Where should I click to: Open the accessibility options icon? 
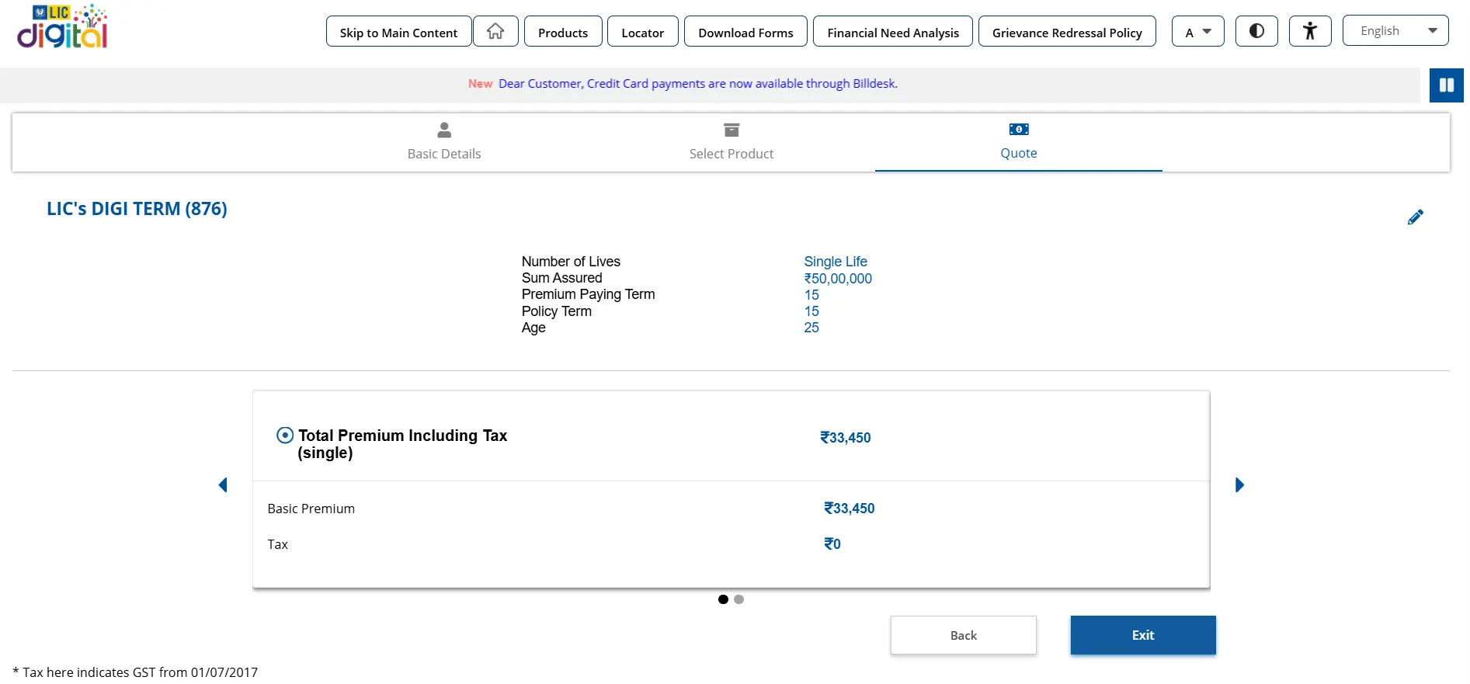coord(1310,31)
